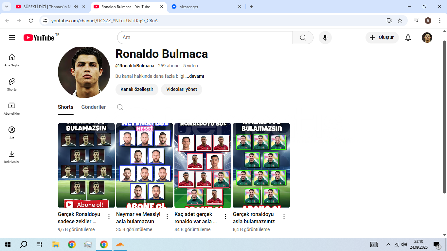Open Siz section in sidebar
Image resolution: width=447 pixels, height=251 pixels.
12,133
